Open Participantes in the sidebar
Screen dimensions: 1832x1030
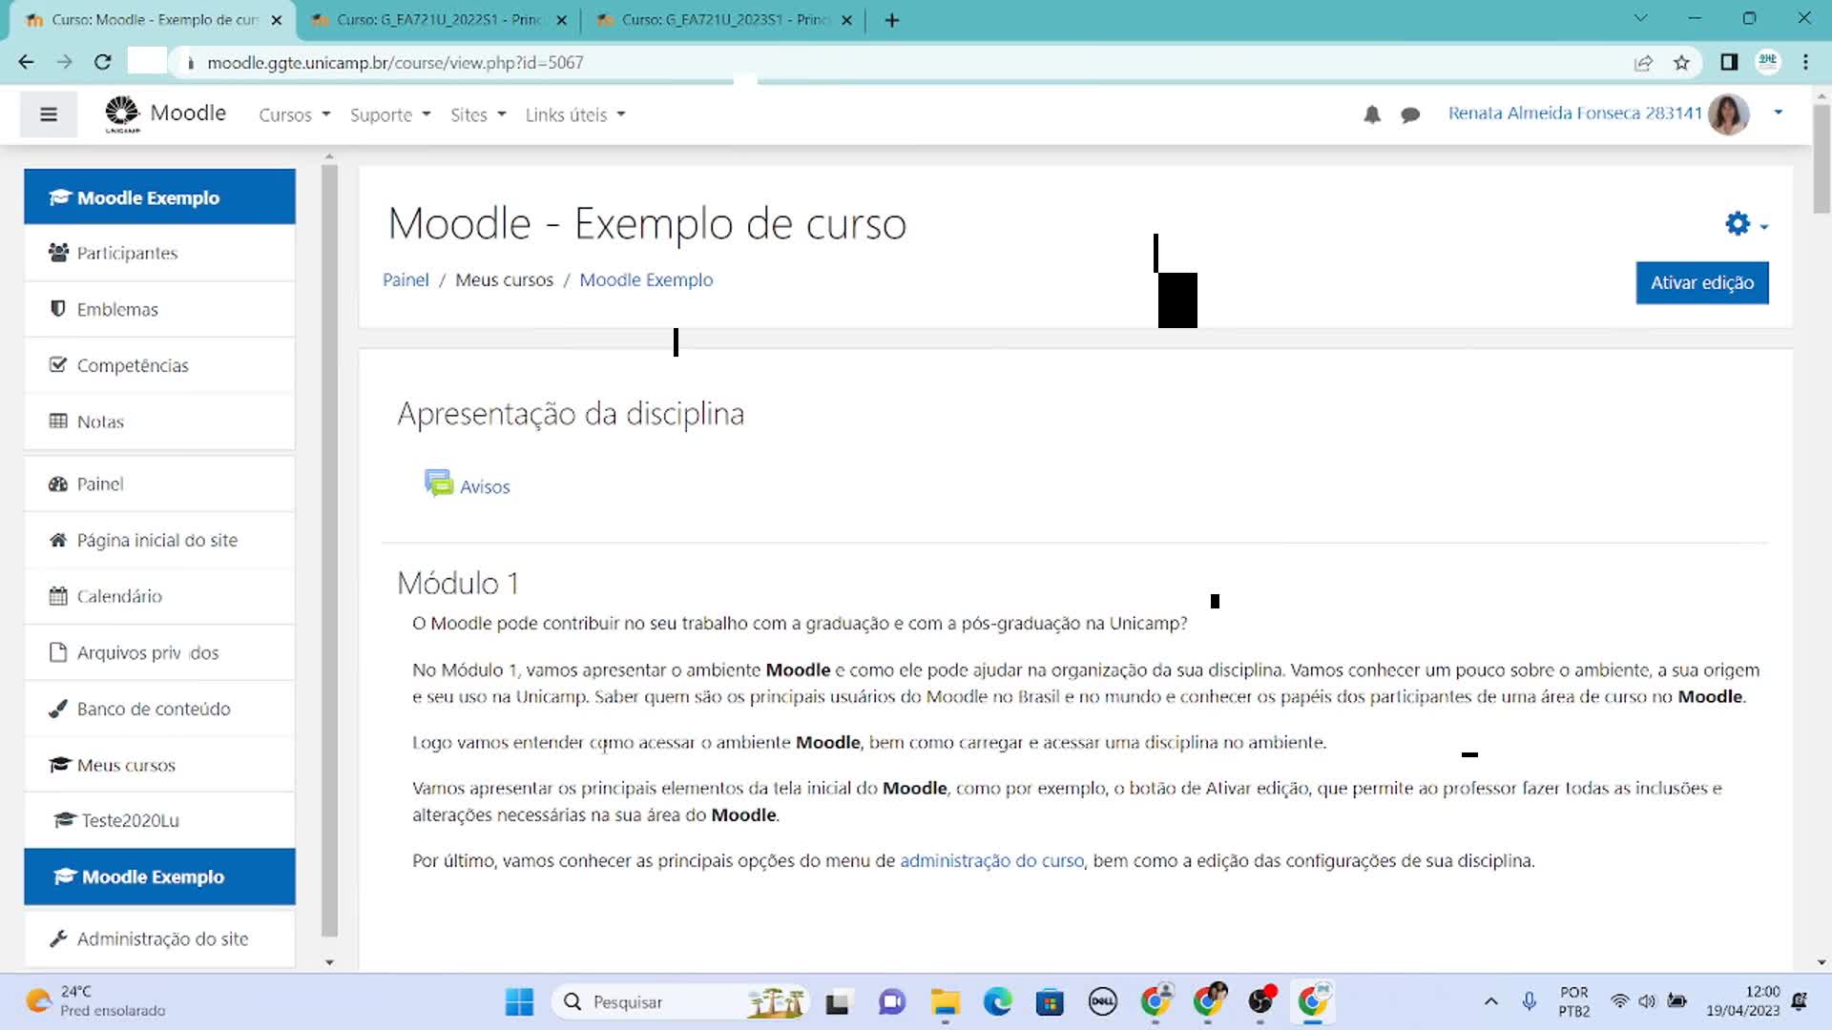point(159,253)
